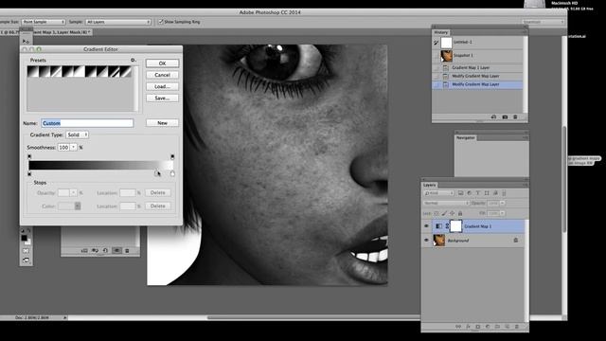Image resolution: width=606 pixels, height=341 pixels.
Task: Create new document from state in History panel
Action: pos(493,117)
